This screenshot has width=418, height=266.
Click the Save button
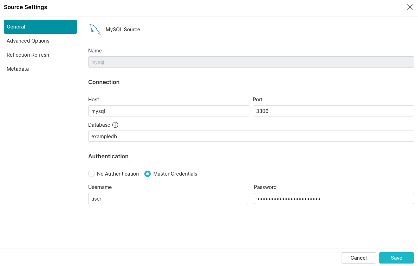[396, 258]
